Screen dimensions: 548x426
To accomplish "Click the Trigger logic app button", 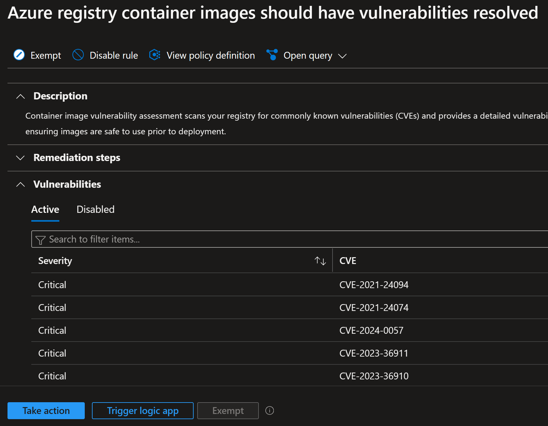I will coord(143,411).
